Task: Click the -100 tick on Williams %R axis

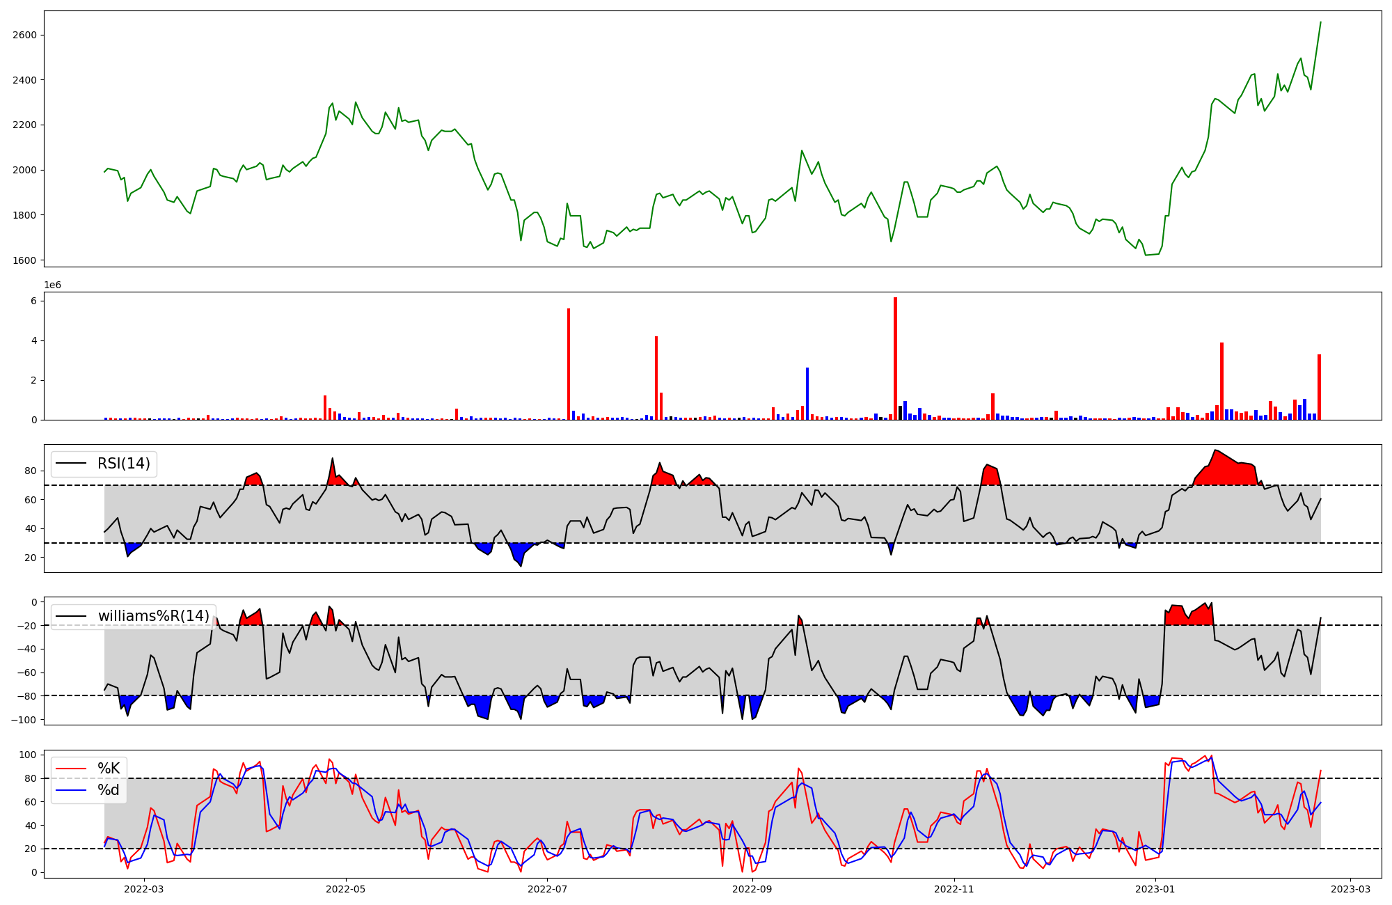Action: pos(24,720)
